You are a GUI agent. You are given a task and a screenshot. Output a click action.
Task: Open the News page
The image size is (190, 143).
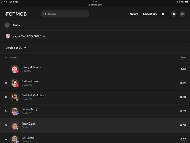coord(134,14)
